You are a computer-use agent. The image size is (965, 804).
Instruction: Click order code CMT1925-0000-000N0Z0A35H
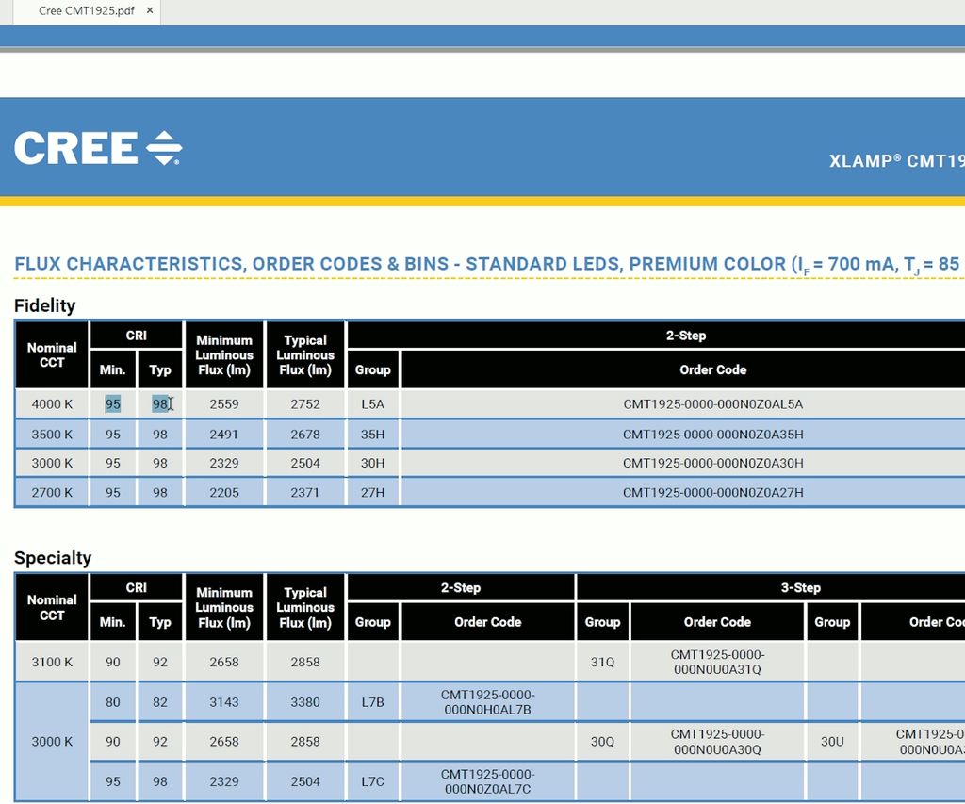713,435
